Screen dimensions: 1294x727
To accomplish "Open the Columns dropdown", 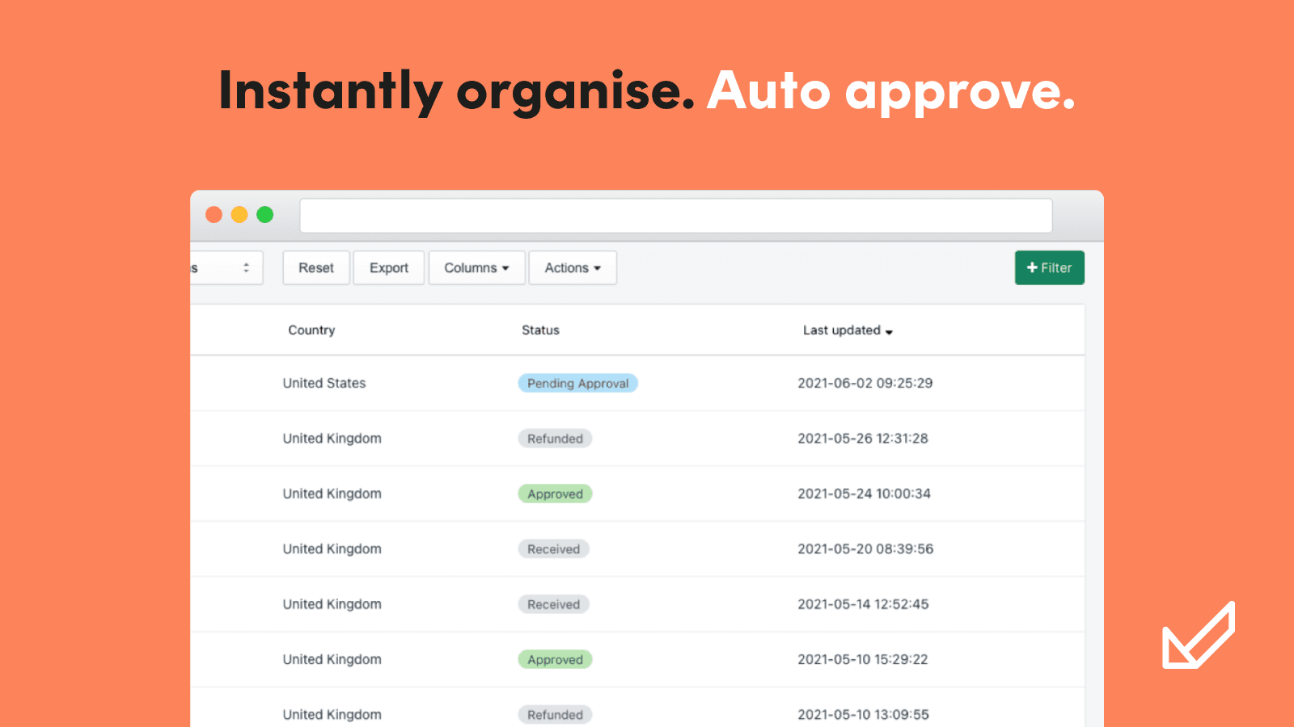I will point(476,267).
